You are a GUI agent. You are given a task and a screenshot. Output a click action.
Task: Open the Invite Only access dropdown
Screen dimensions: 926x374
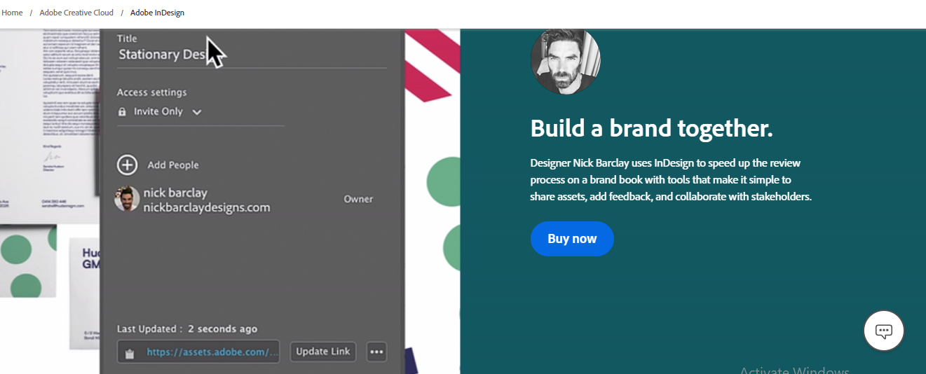point(158,112)
